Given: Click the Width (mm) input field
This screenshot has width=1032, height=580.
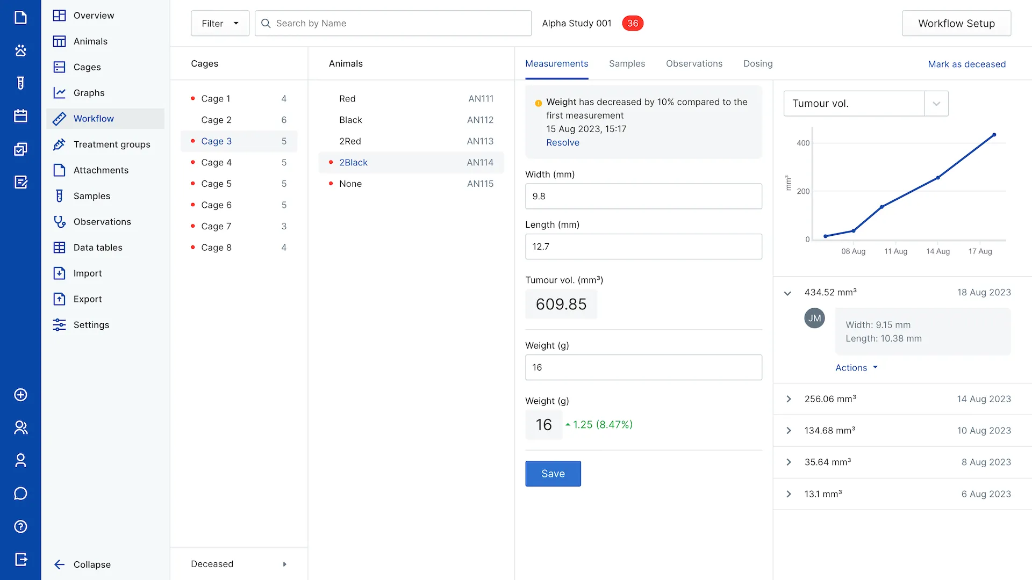Looking at the screenshot, I should tap(643, 196).
